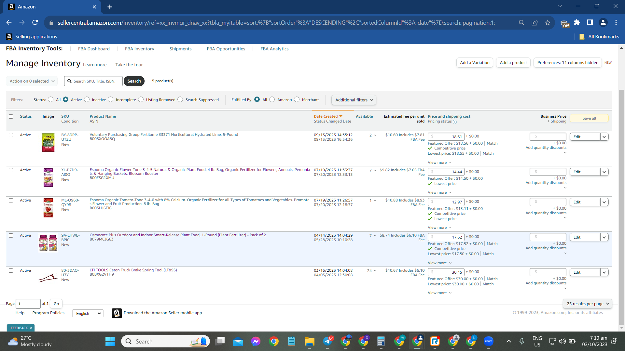625x351 pixels.
Task: Open the English language selector
Action: [x=88, y=313]
